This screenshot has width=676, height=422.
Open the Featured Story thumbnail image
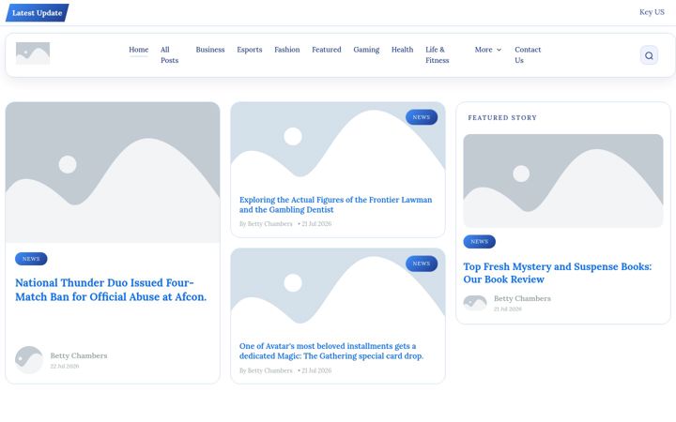tap(563, 181)
